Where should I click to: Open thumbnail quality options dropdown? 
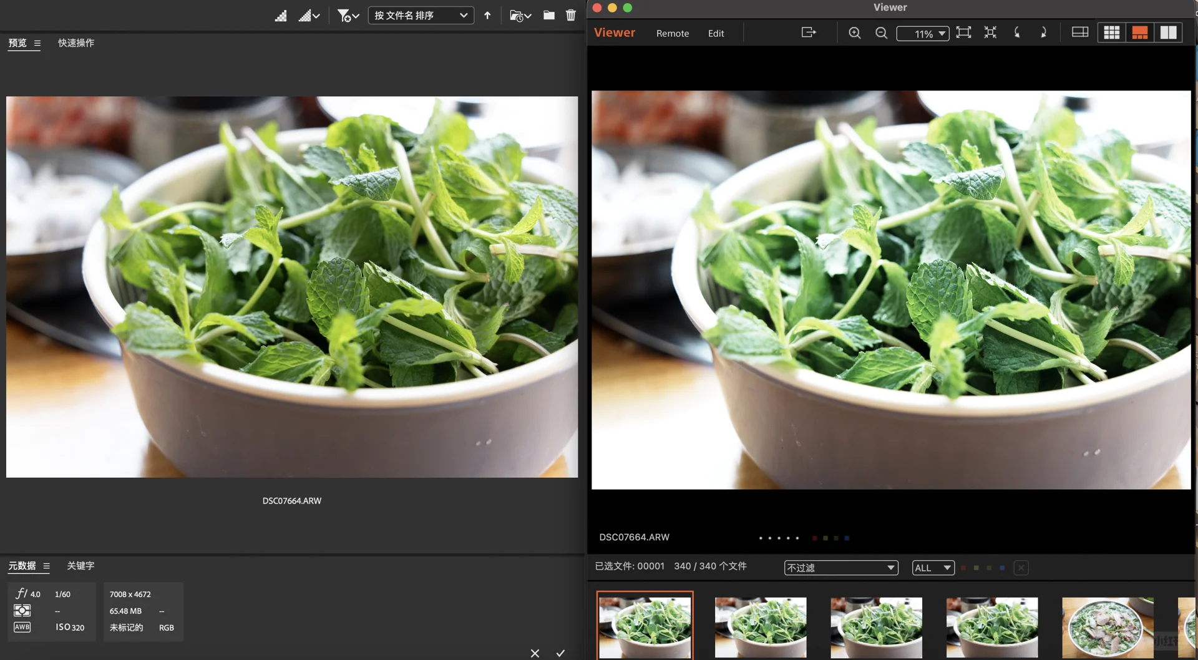(309, 16)
